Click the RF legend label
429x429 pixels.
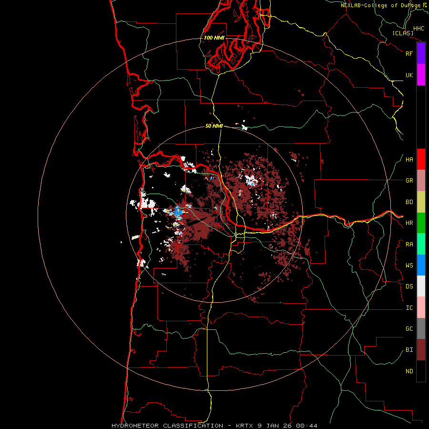click(409, 53)
